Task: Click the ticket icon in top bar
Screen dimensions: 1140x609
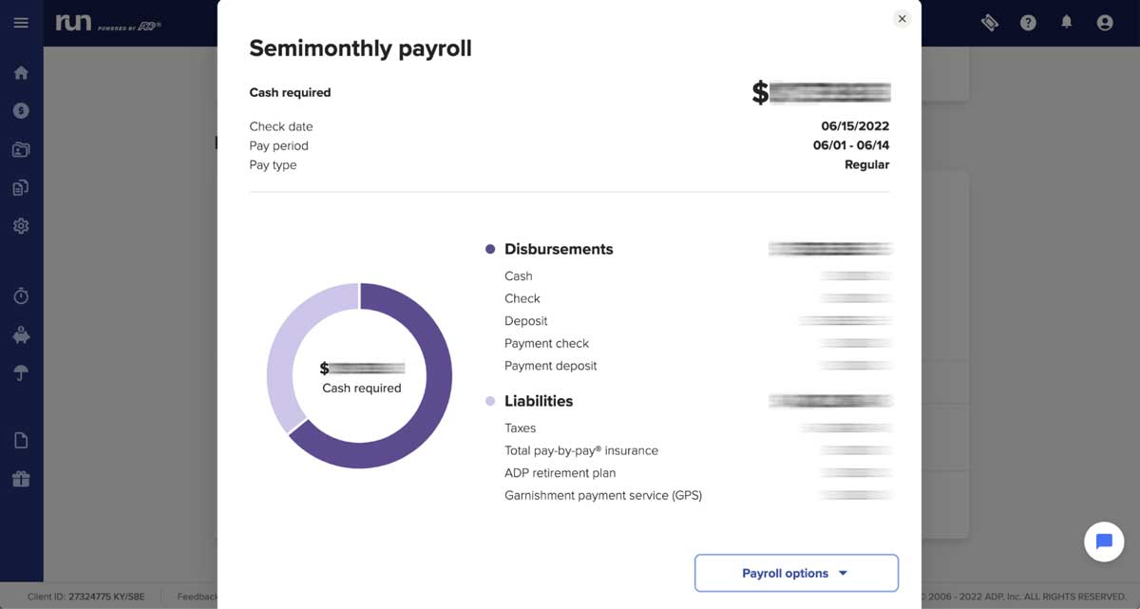Action: pos(990,21)
